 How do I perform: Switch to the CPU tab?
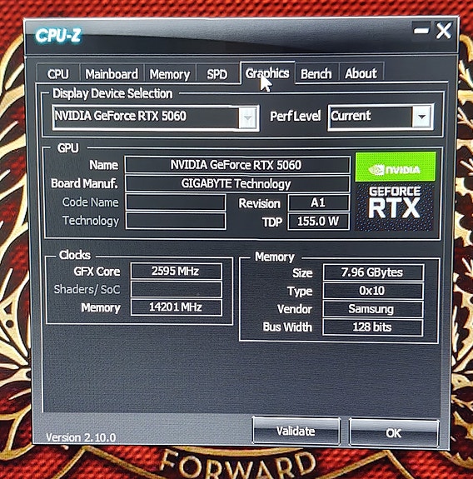[58, 73]
